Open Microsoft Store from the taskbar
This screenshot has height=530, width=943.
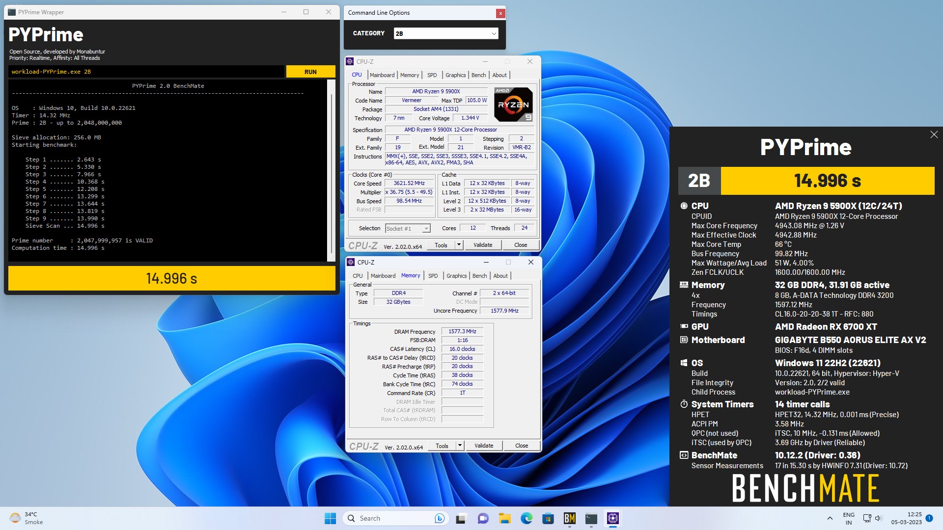[x=548, y=518]
